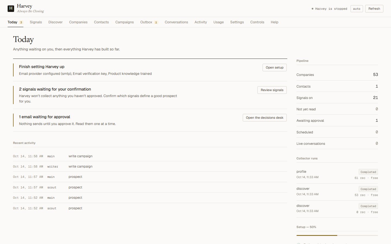Click the "Review signals" button
391x244 pixels.
click(x=272, y=90)
